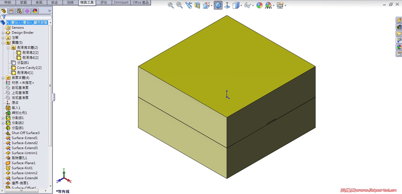Image resolution: width=402 pixels, height=194 pixels.
Task: Open the DimXpert tab
Action: pyautogui.click(x=121, y=3)
